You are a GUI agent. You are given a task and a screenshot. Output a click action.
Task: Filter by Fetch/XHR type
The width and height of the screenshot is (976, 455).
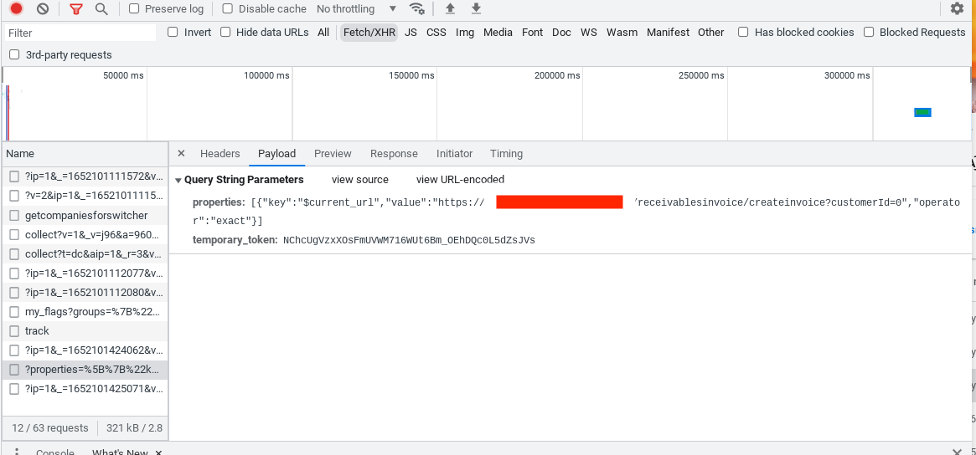[x=369, y=33]
